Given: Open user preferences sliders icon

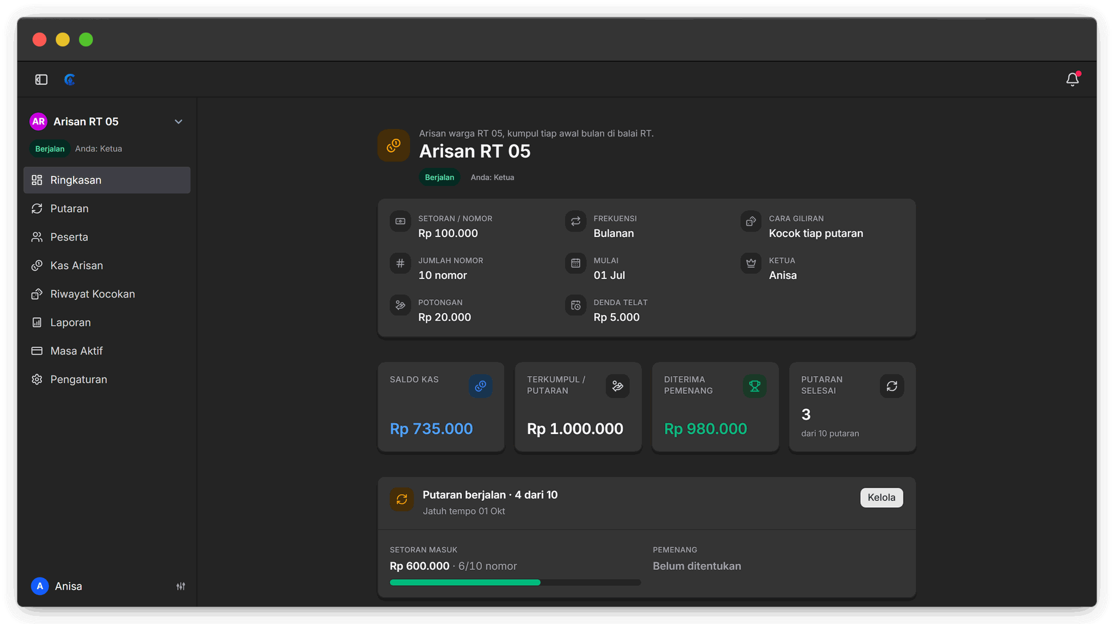Looking at the screenshot, I should [181, 586].
